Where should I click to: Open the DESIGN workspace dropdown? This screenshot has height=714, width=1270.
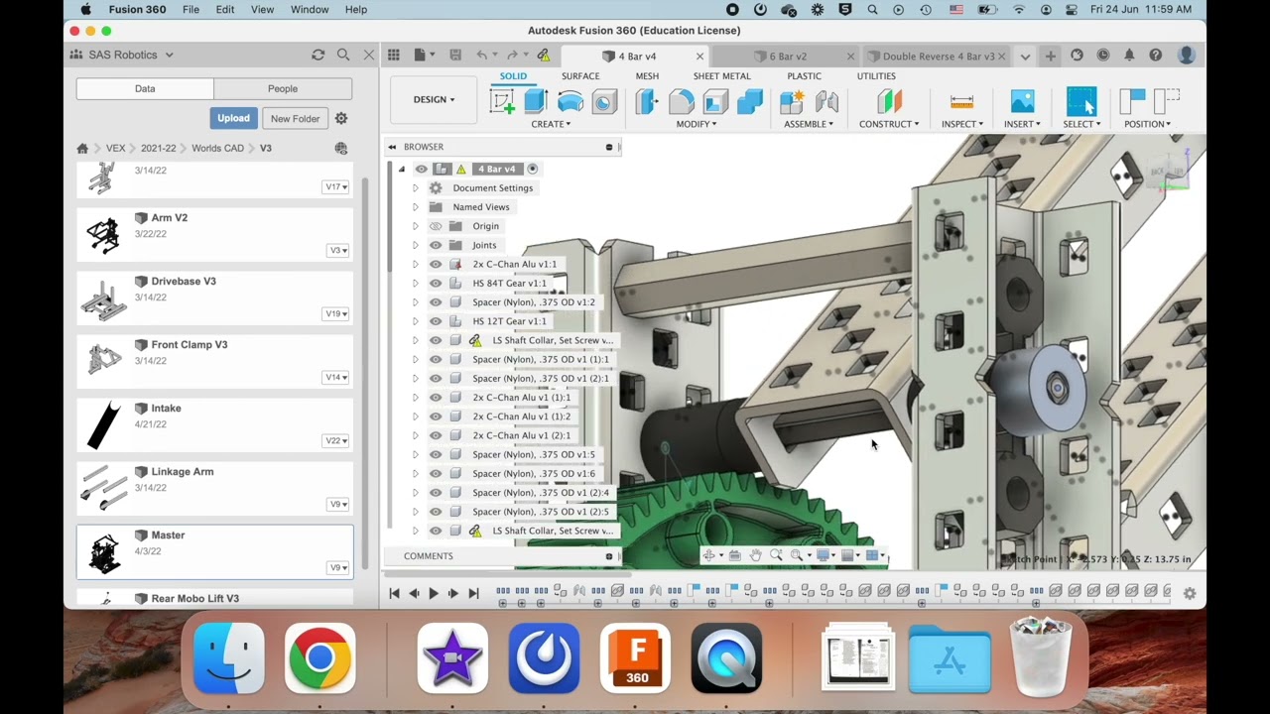434,99
